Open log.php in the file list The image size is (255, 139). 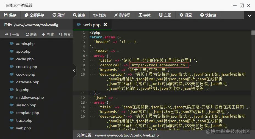point(23,90)
